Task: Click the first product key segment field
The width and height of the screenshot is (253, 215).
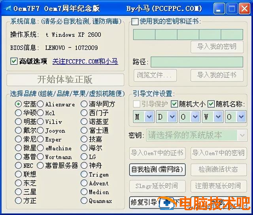Action: pyautogui.click(x=144, y=34)
